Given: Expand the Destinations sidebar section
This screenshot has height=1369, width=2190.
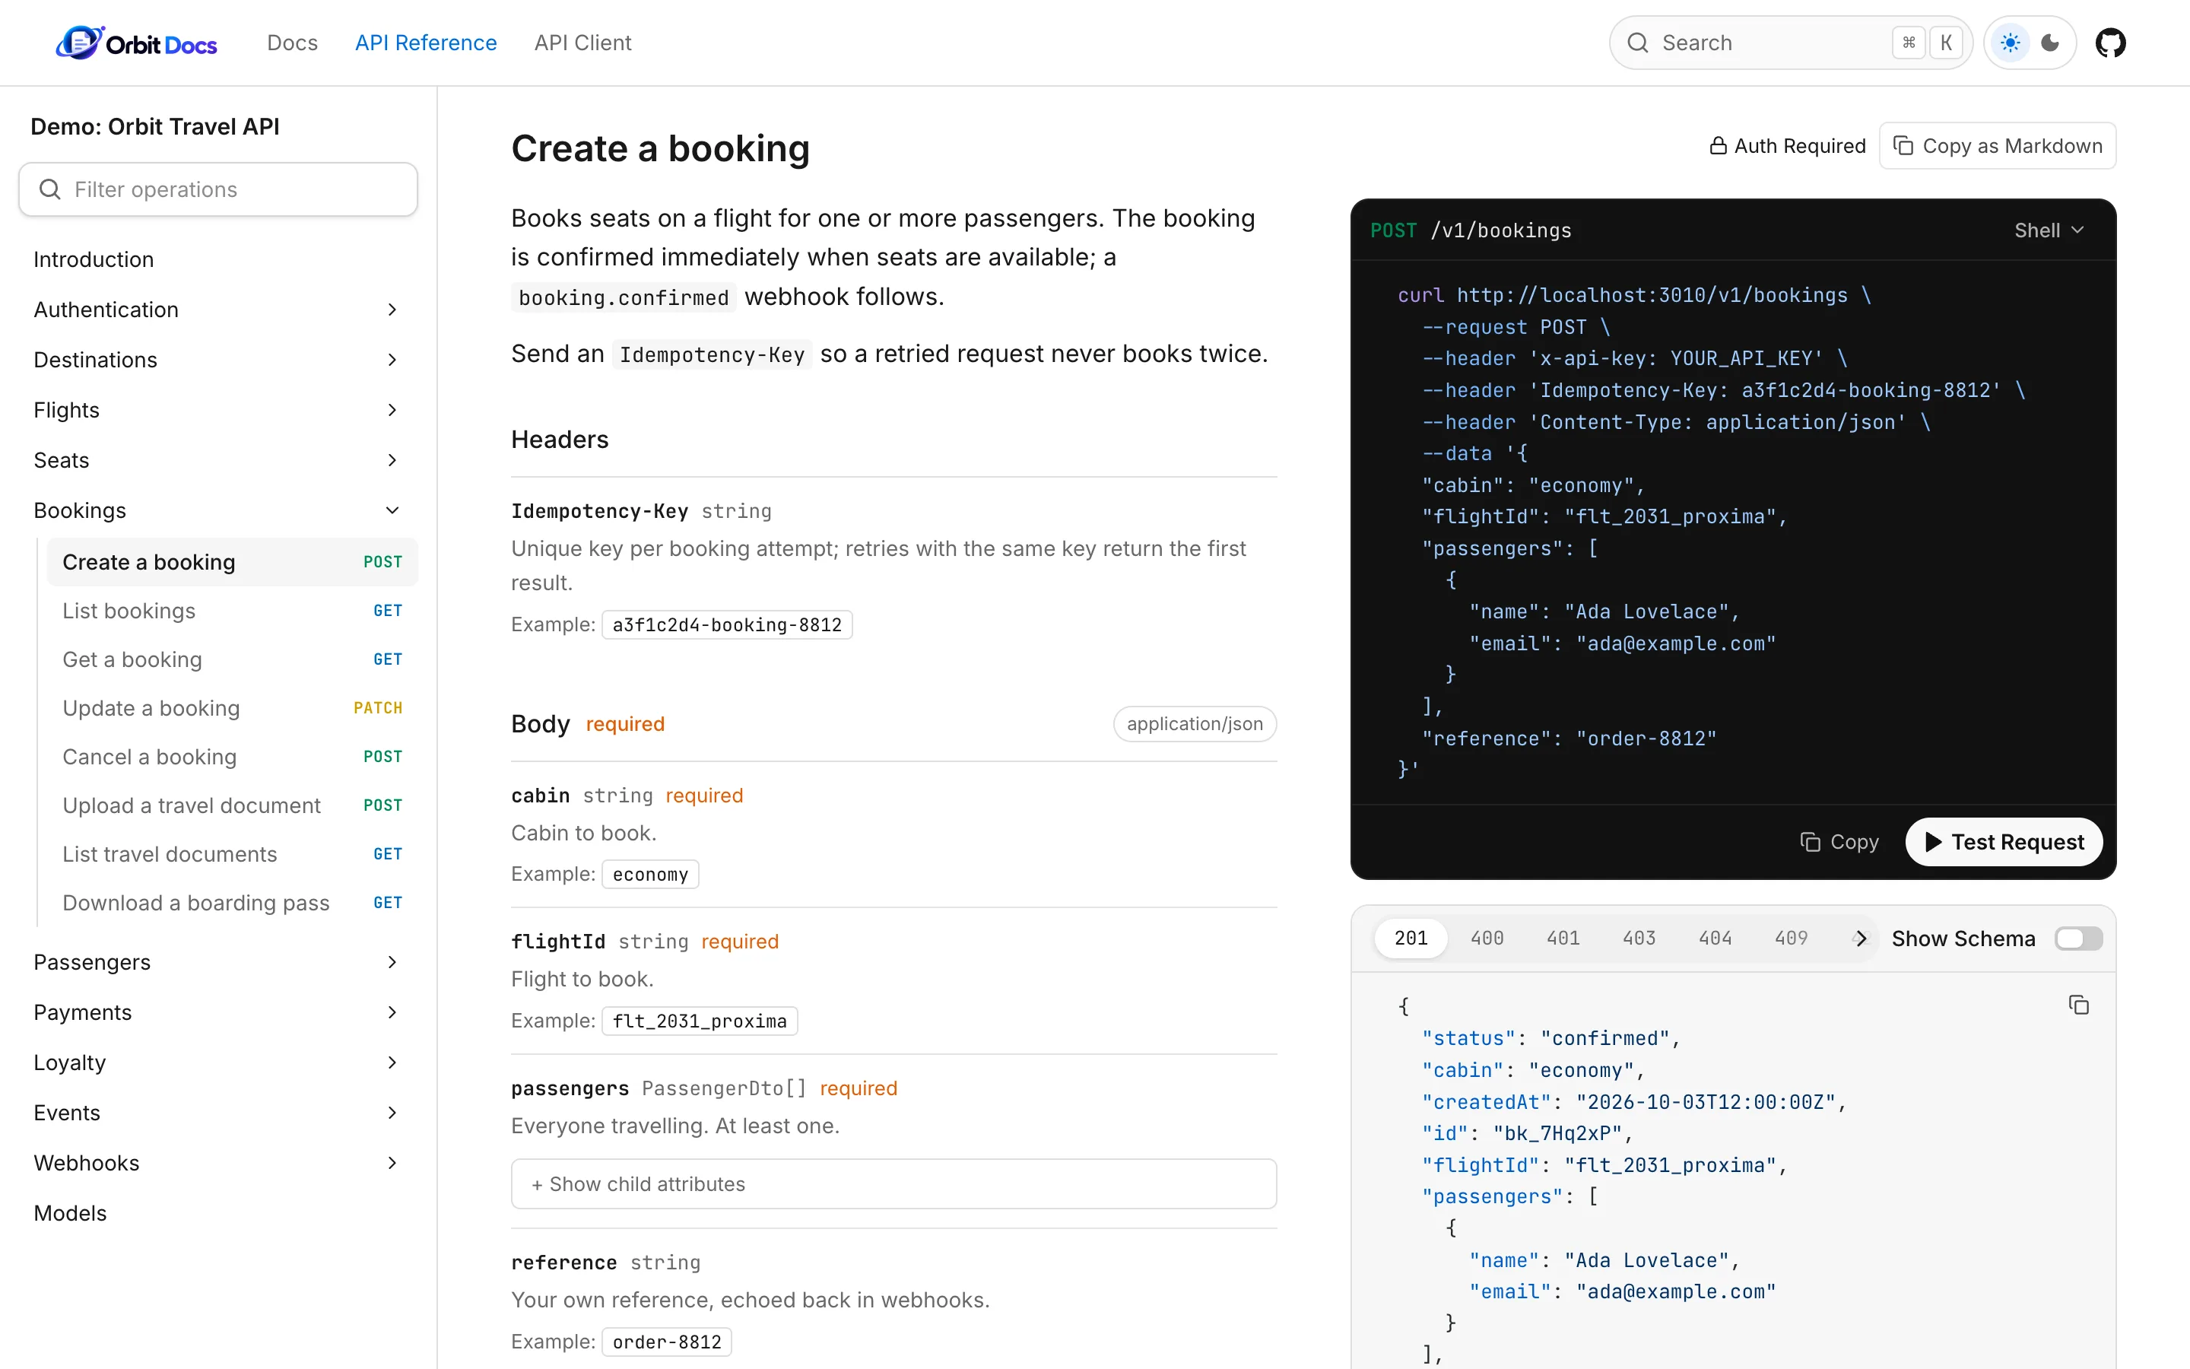Looking at the screenshot, I should 217,360.
